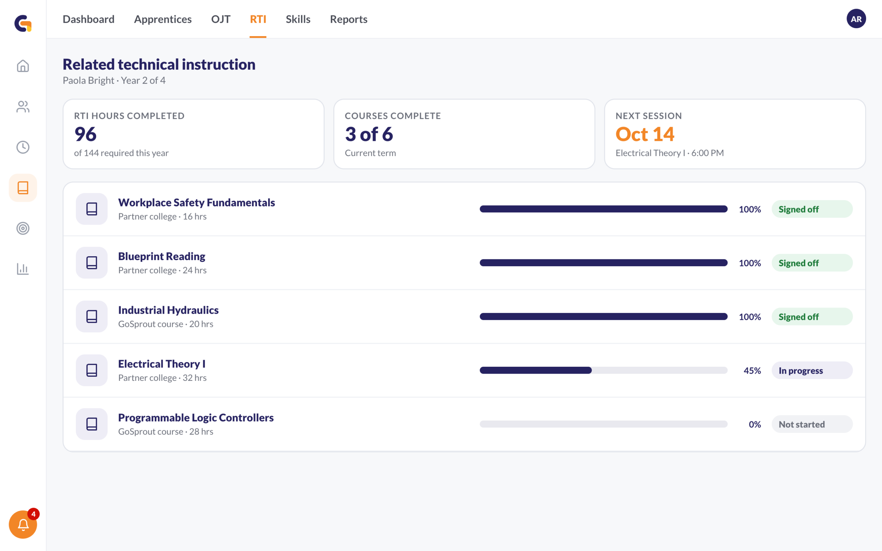The height and width of the screenshot is (551, 882).
Task: Open the Electrical Theory I course
Action: [x=464, y=370]
